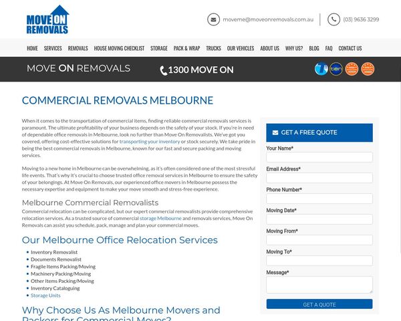Screen dimensions: 401x321
Task: Focus the Email Address field
Action: point(319,178)
